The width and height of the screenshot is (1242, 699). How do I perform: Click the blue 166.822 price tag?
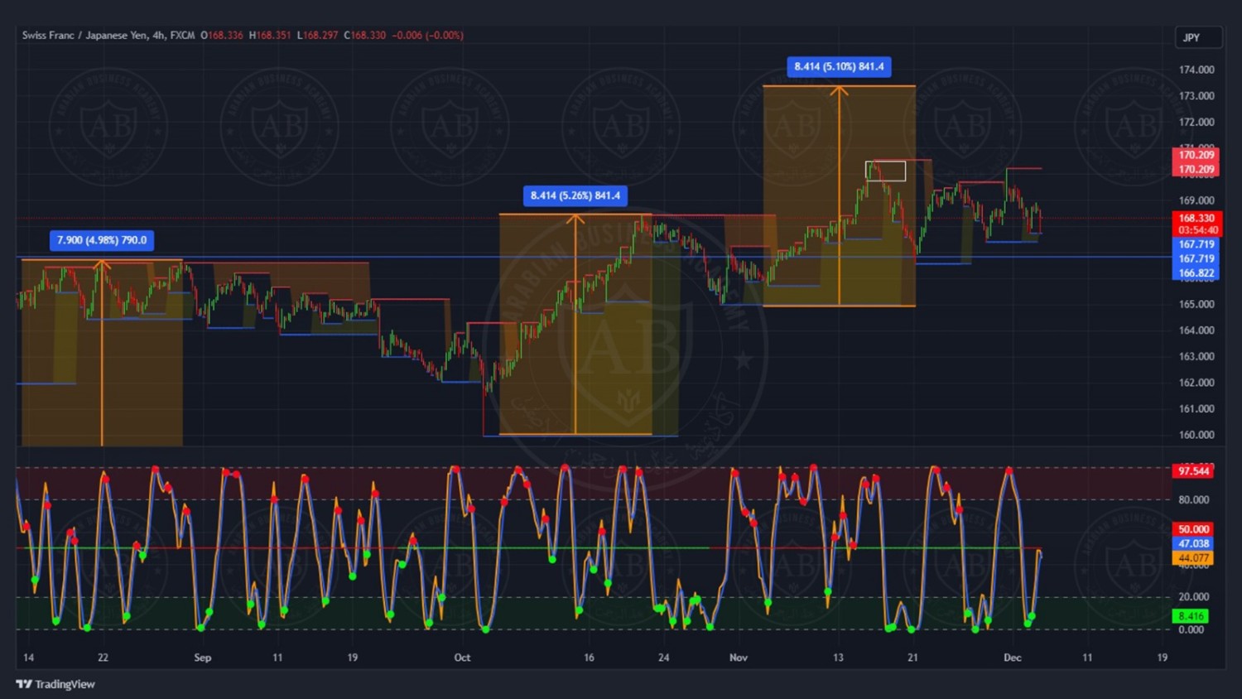click(x=1196, y=273)
